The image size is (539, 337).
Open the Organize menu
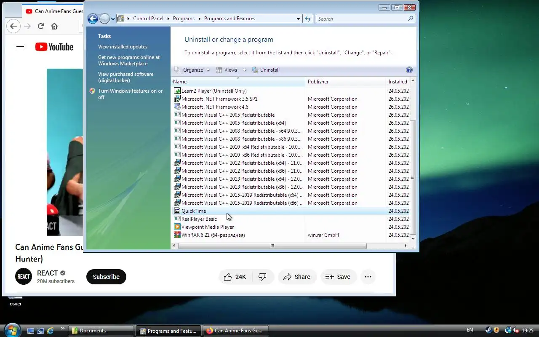tap(192, 70)
